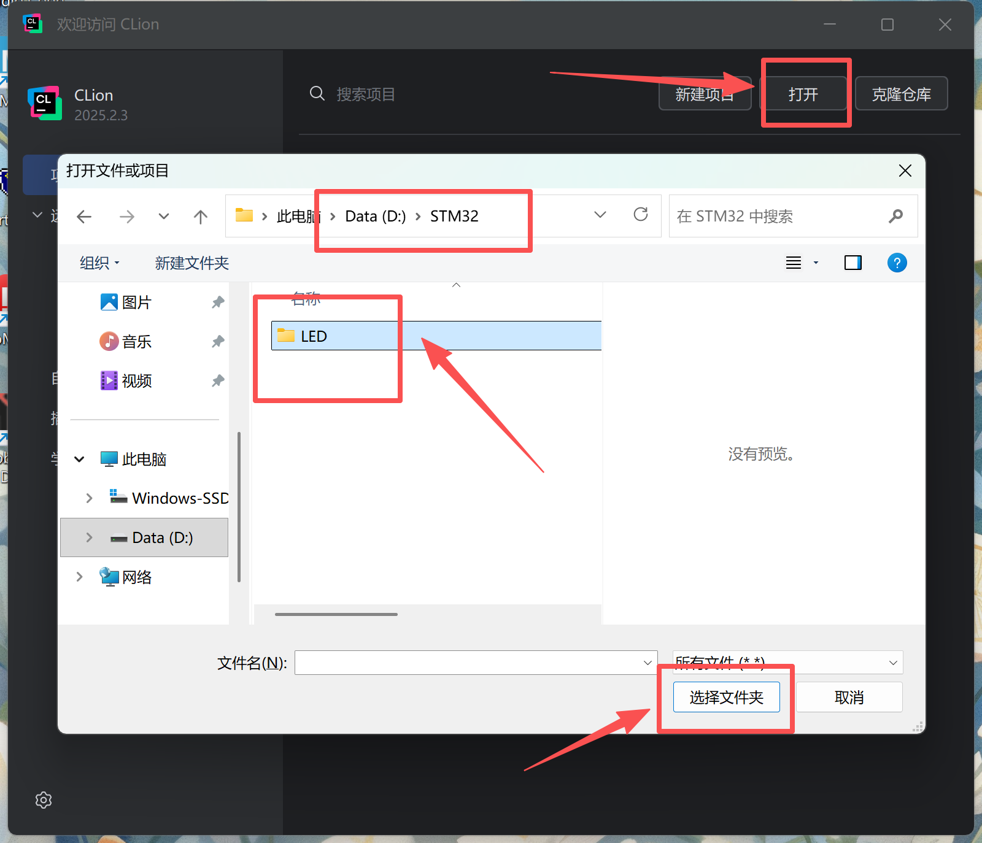This screenshot has width=982, height=843.
Task: Open the view options dropdown arrow
Action: click(x=816, y=263)
